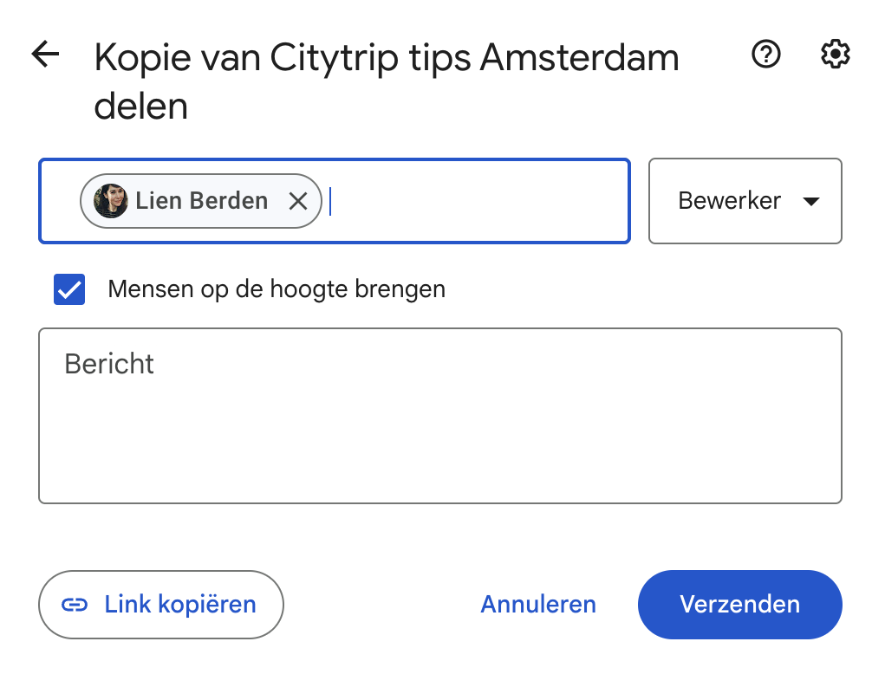Go back using the left arrow icon

tap(46, 55)
